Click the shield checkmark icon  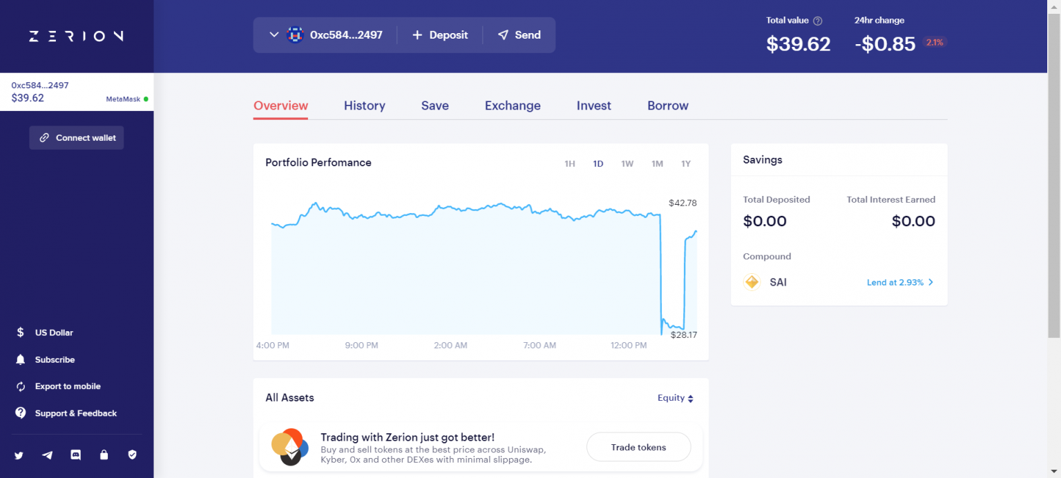pyautogui.click(x=132, y=455)
